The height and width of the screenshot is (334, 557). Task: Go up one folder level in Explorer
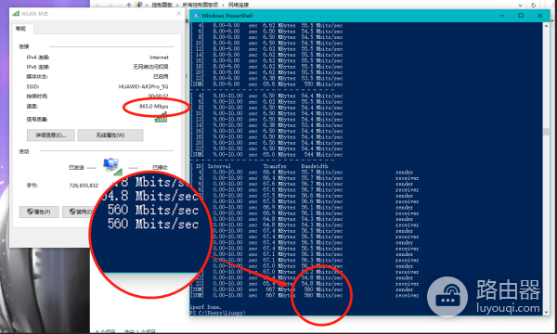[129, 5]
